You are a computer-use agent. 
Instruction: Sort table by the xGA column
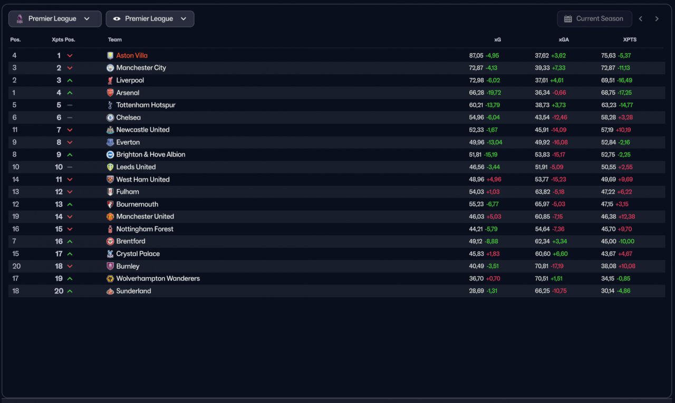tap(564, 40)
